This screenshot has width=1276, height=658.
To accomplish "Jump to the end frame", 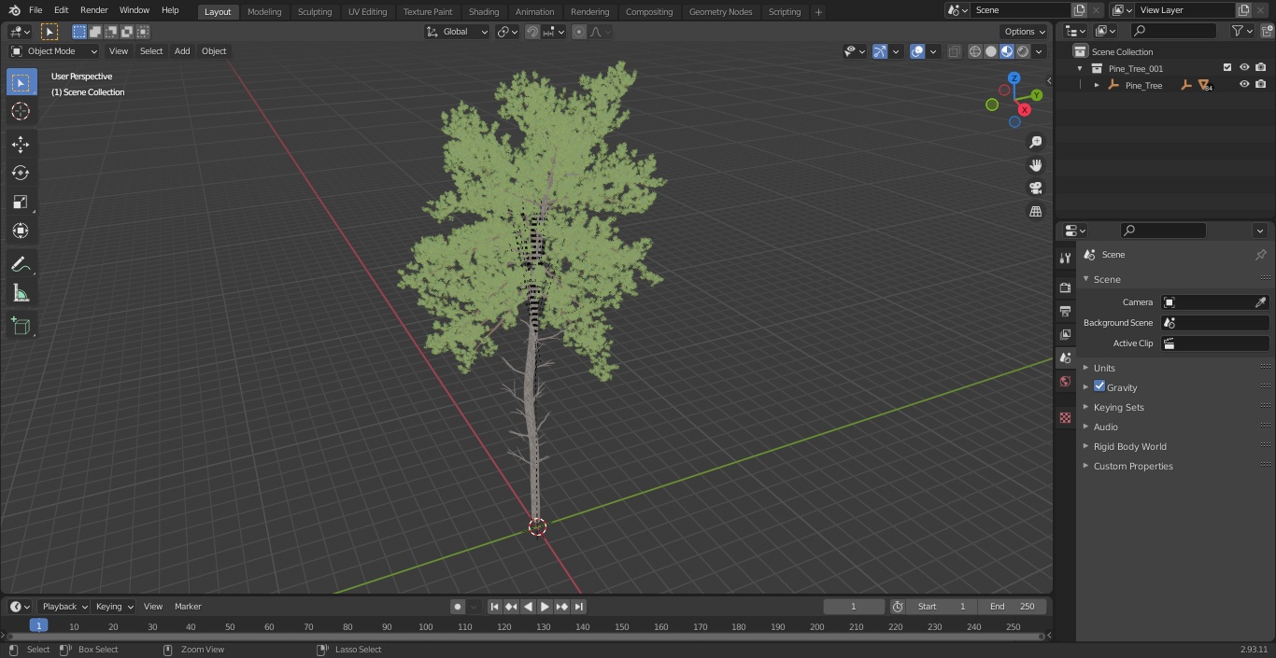I will [579, 607].
